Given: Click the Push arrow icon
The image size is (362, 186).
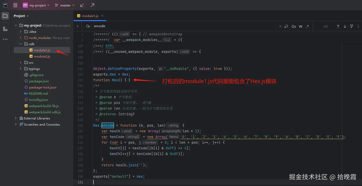Looking at the screenshot, I should (92, 5).
